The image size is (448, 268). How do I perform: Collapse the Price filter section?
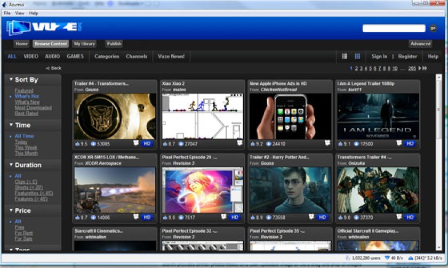(11, 210)
